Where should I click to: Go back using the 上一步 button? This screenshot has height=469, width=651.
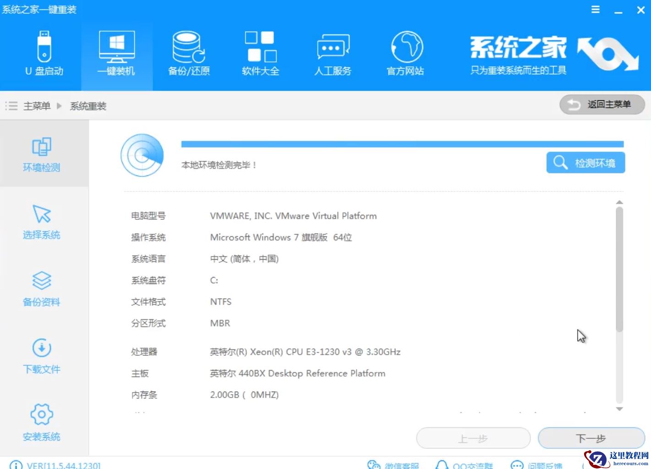pos(473,438)
